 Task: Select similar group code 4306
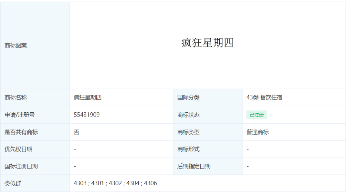tap(151, 183)
